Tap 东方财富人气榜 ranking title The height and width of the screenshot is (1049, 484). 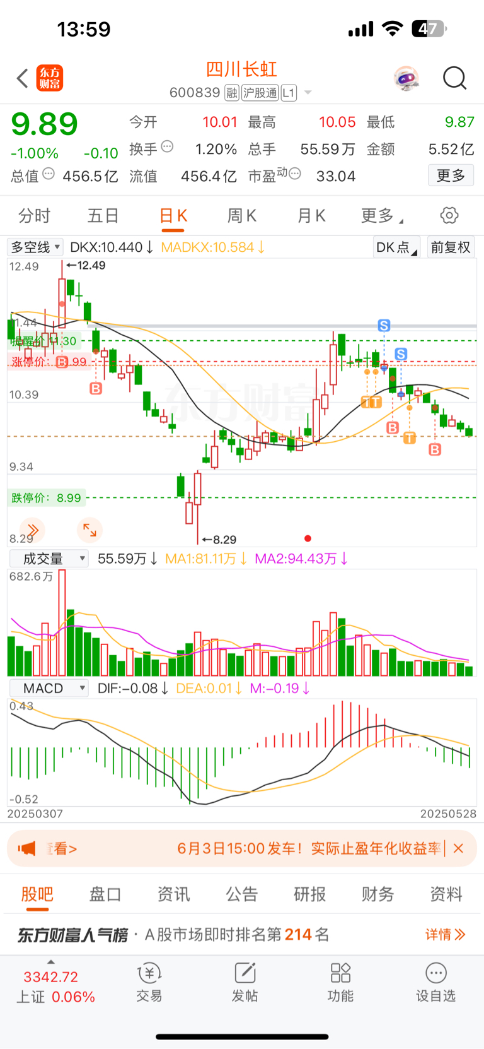pyautogui.click(x=72, y=935)
